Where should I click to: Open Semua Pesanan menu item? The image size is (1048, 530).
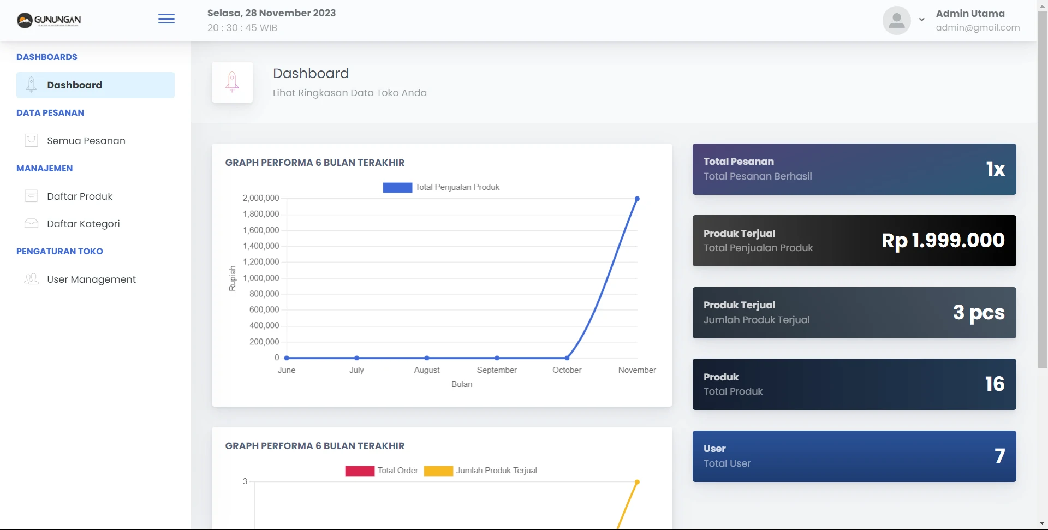(x=86, y=141)
